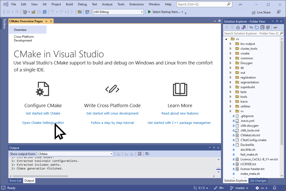This screenshot has width=286, height=191.
Task: Open the master branch selector
Action: (x=239, y=188)
